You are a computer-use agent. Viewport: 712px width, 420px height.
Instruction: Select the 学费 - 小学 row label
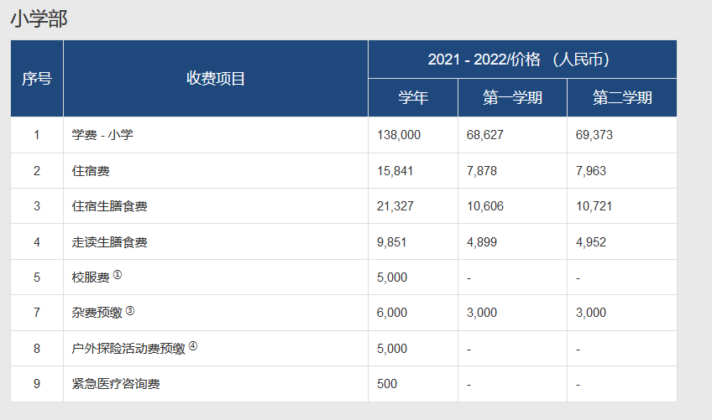point(102,135)
